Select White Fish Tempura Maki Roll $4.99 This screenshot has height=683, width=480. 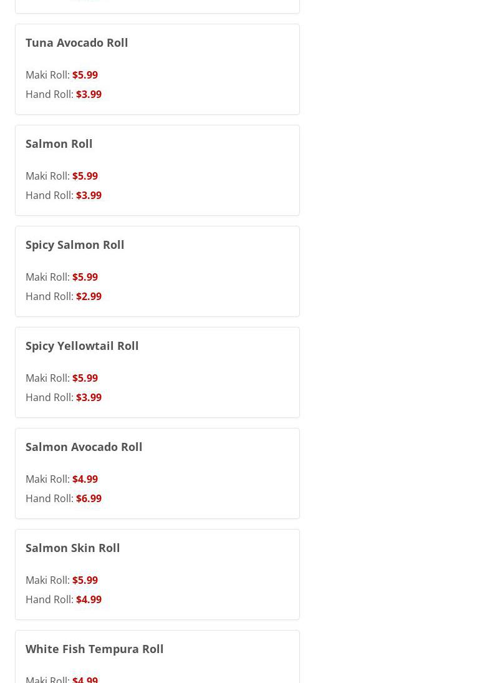(85, 679)
